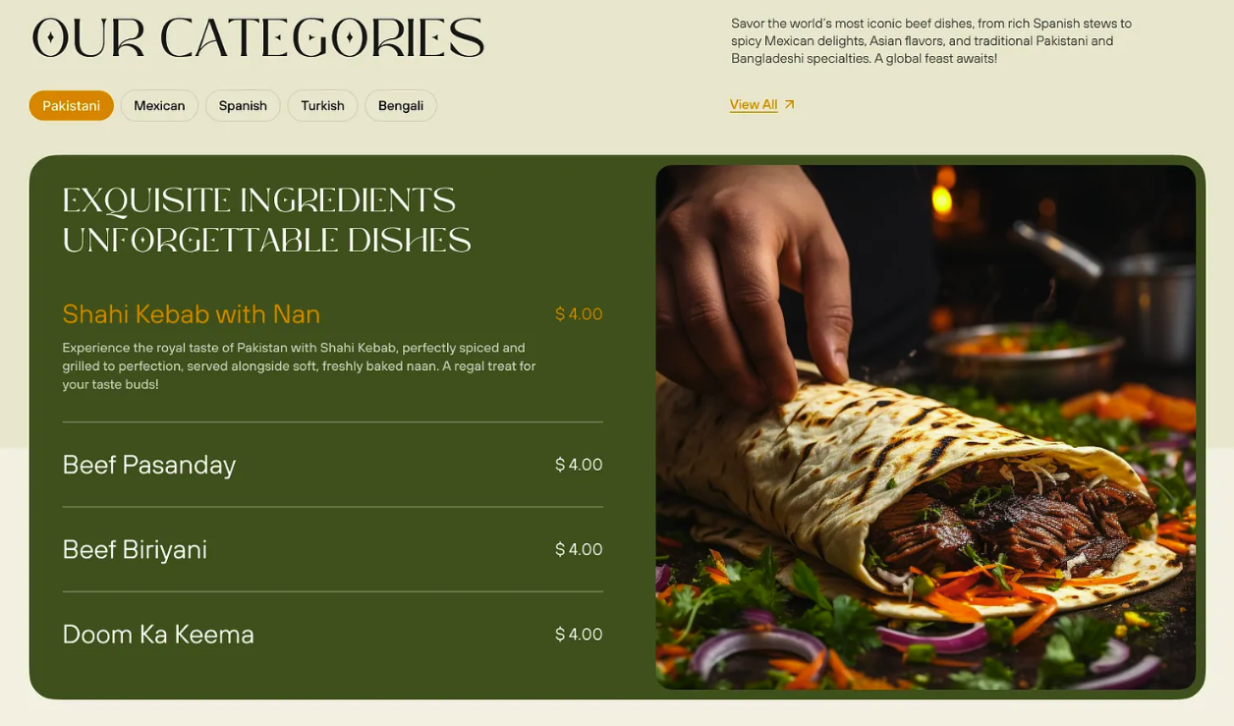Image resolution: width=1234 pixels, height=726 pixels.
Task: Click the arrow icon beside View All
Action: (x=789, y=104)
